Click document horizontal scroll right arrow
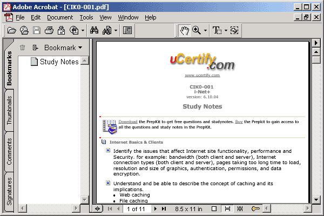 click(x=308, y=208)
